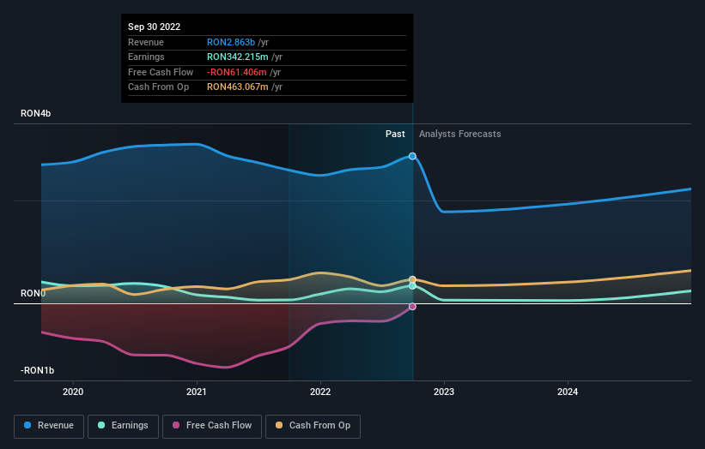Toggle the Cash From Op legend button
Screen dimensions: 705x449
click(x=313, y=426)
